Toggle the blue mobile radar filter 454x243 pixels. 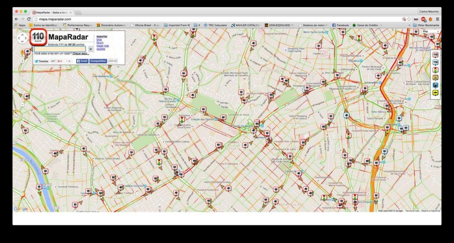[x=435, y=62]
